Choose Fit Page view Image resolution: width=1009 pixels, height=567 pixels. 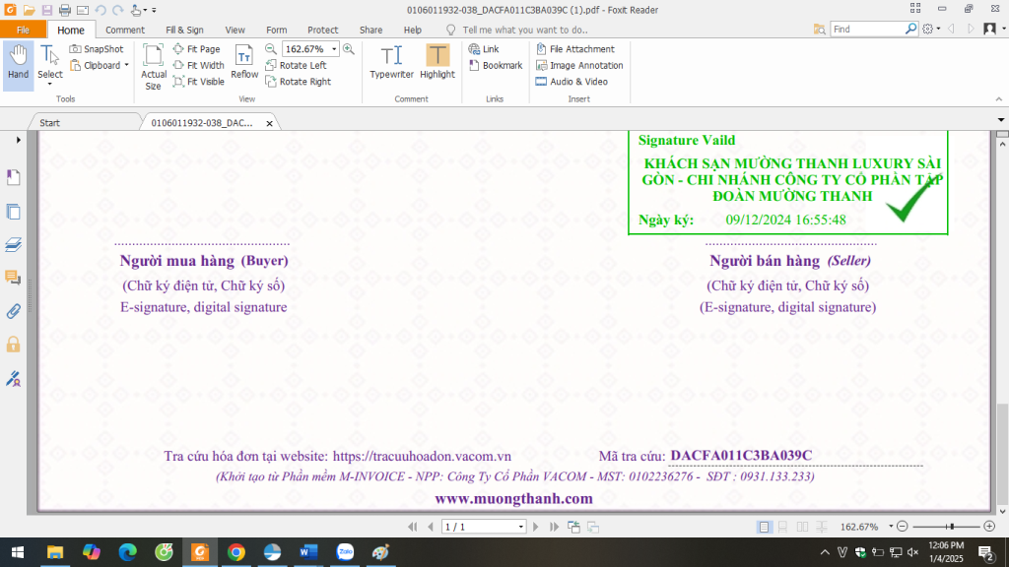point(197,49)
